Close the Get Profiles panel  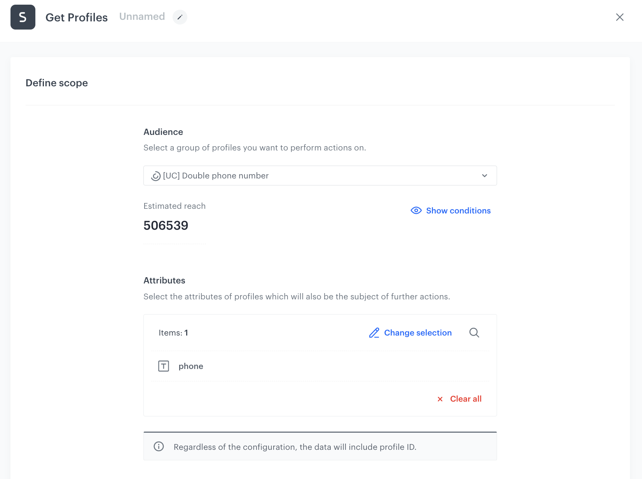pyautogui.click(x=620, y=17)
